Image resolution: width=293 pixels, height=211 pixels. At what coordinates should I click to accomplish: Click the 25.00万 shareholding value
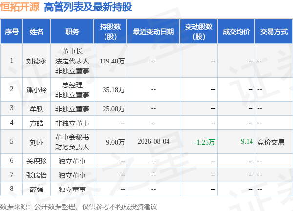114,109
